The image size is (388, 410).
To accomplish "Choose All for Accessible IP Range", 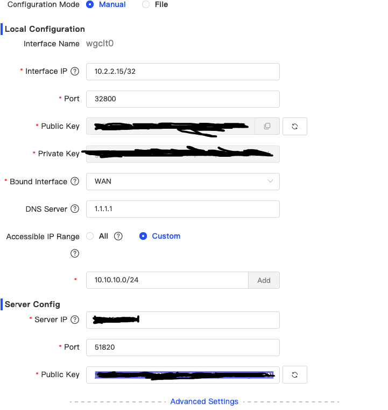I will tap(90, 236).
